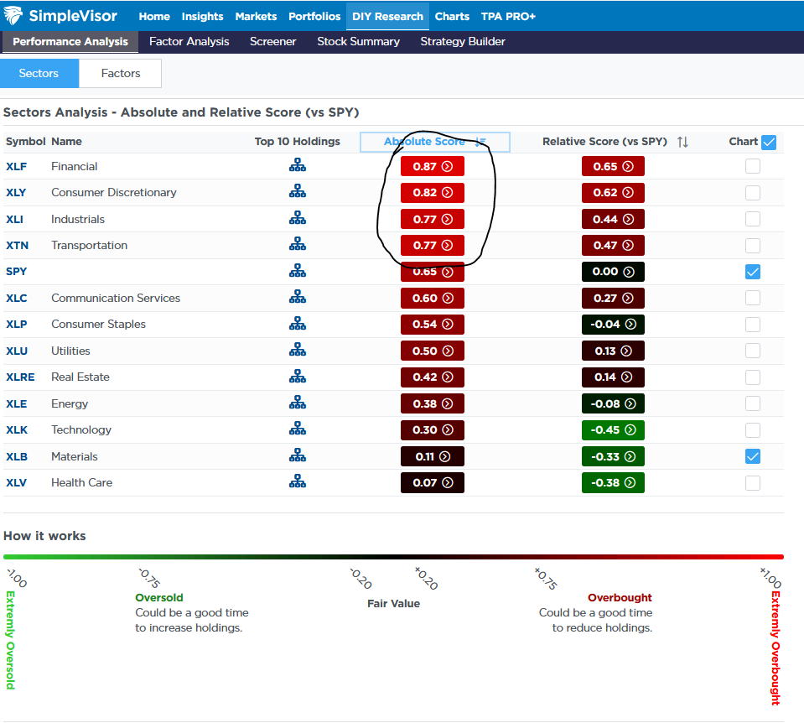Open Top 10 Holdings icon for XLI Industrials
Screen dimensions: 804x723
pos(298,219)
